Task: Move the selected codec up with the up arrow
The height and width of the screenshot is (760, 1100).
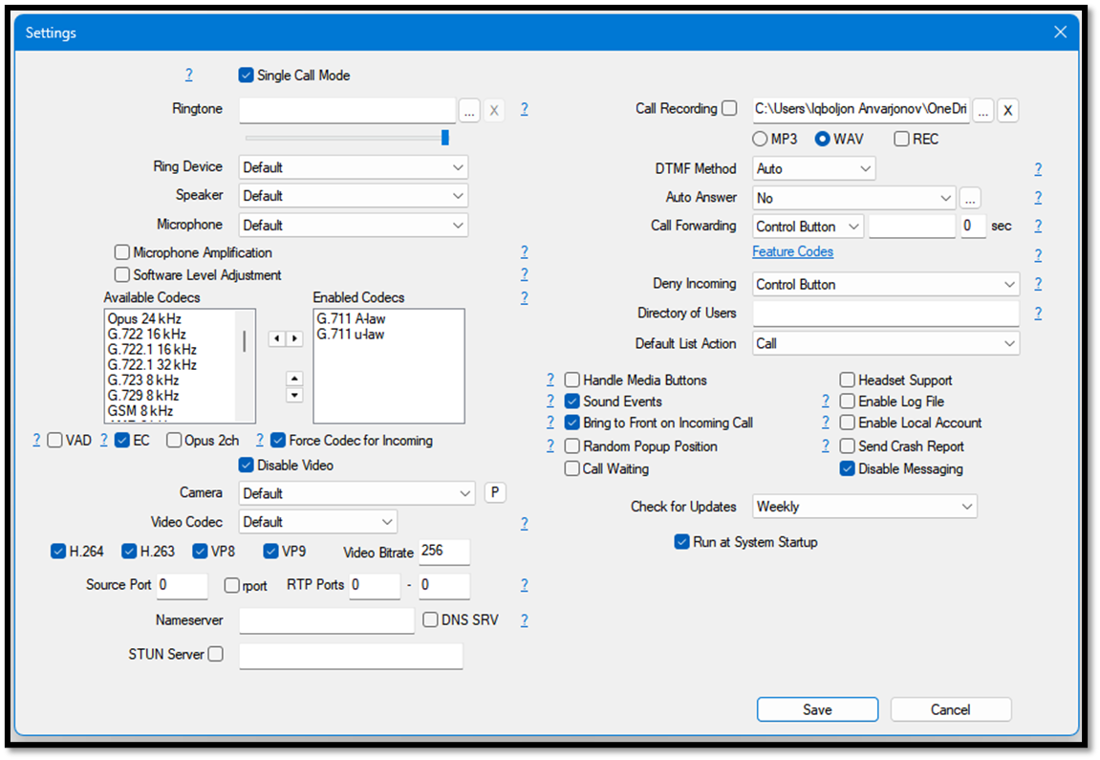Action: click(294, 379)
